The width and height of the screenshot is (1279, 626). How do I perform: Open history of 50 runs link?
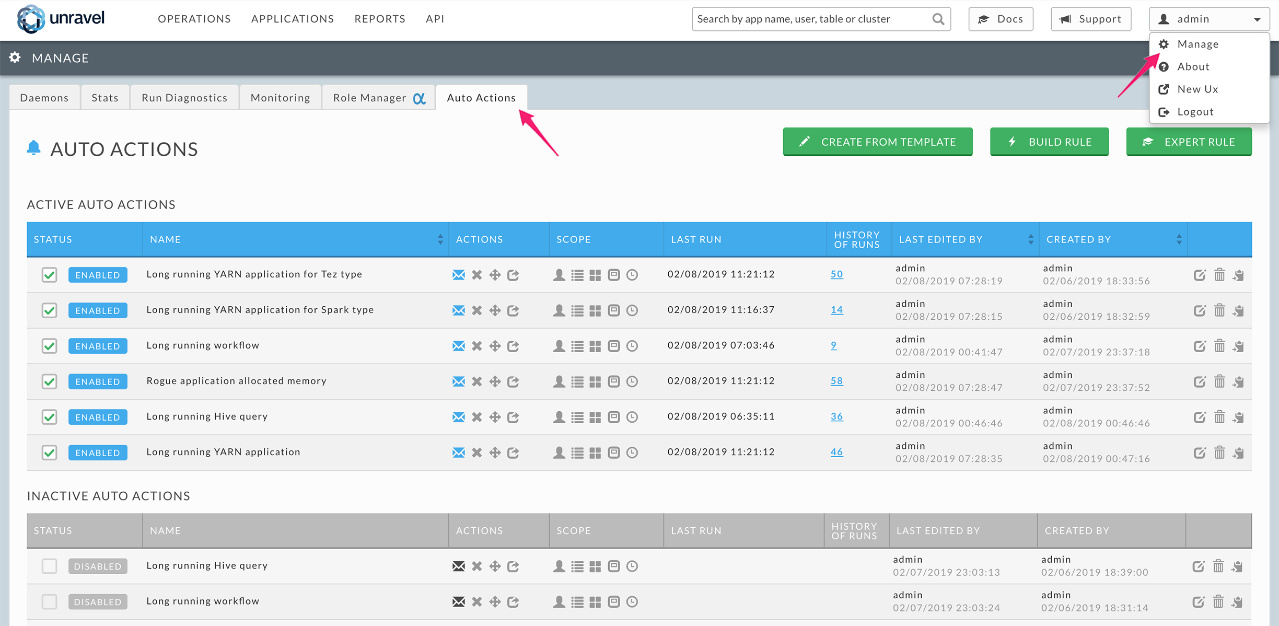pos(836,274)
